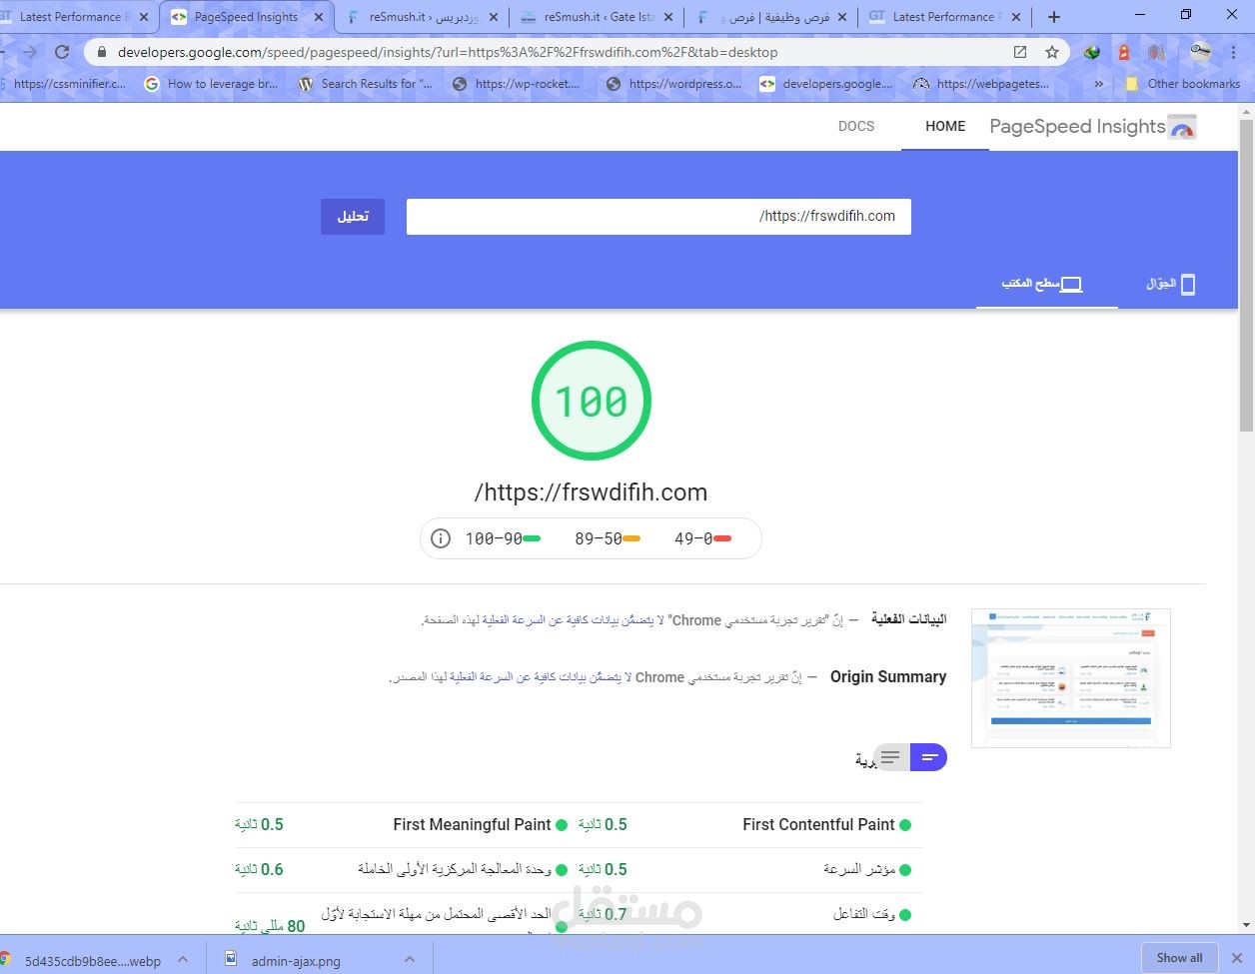Click the PageSpeed Insights gauge logo
Viewport: 1255px width, 974px height.
(1180, 126)
